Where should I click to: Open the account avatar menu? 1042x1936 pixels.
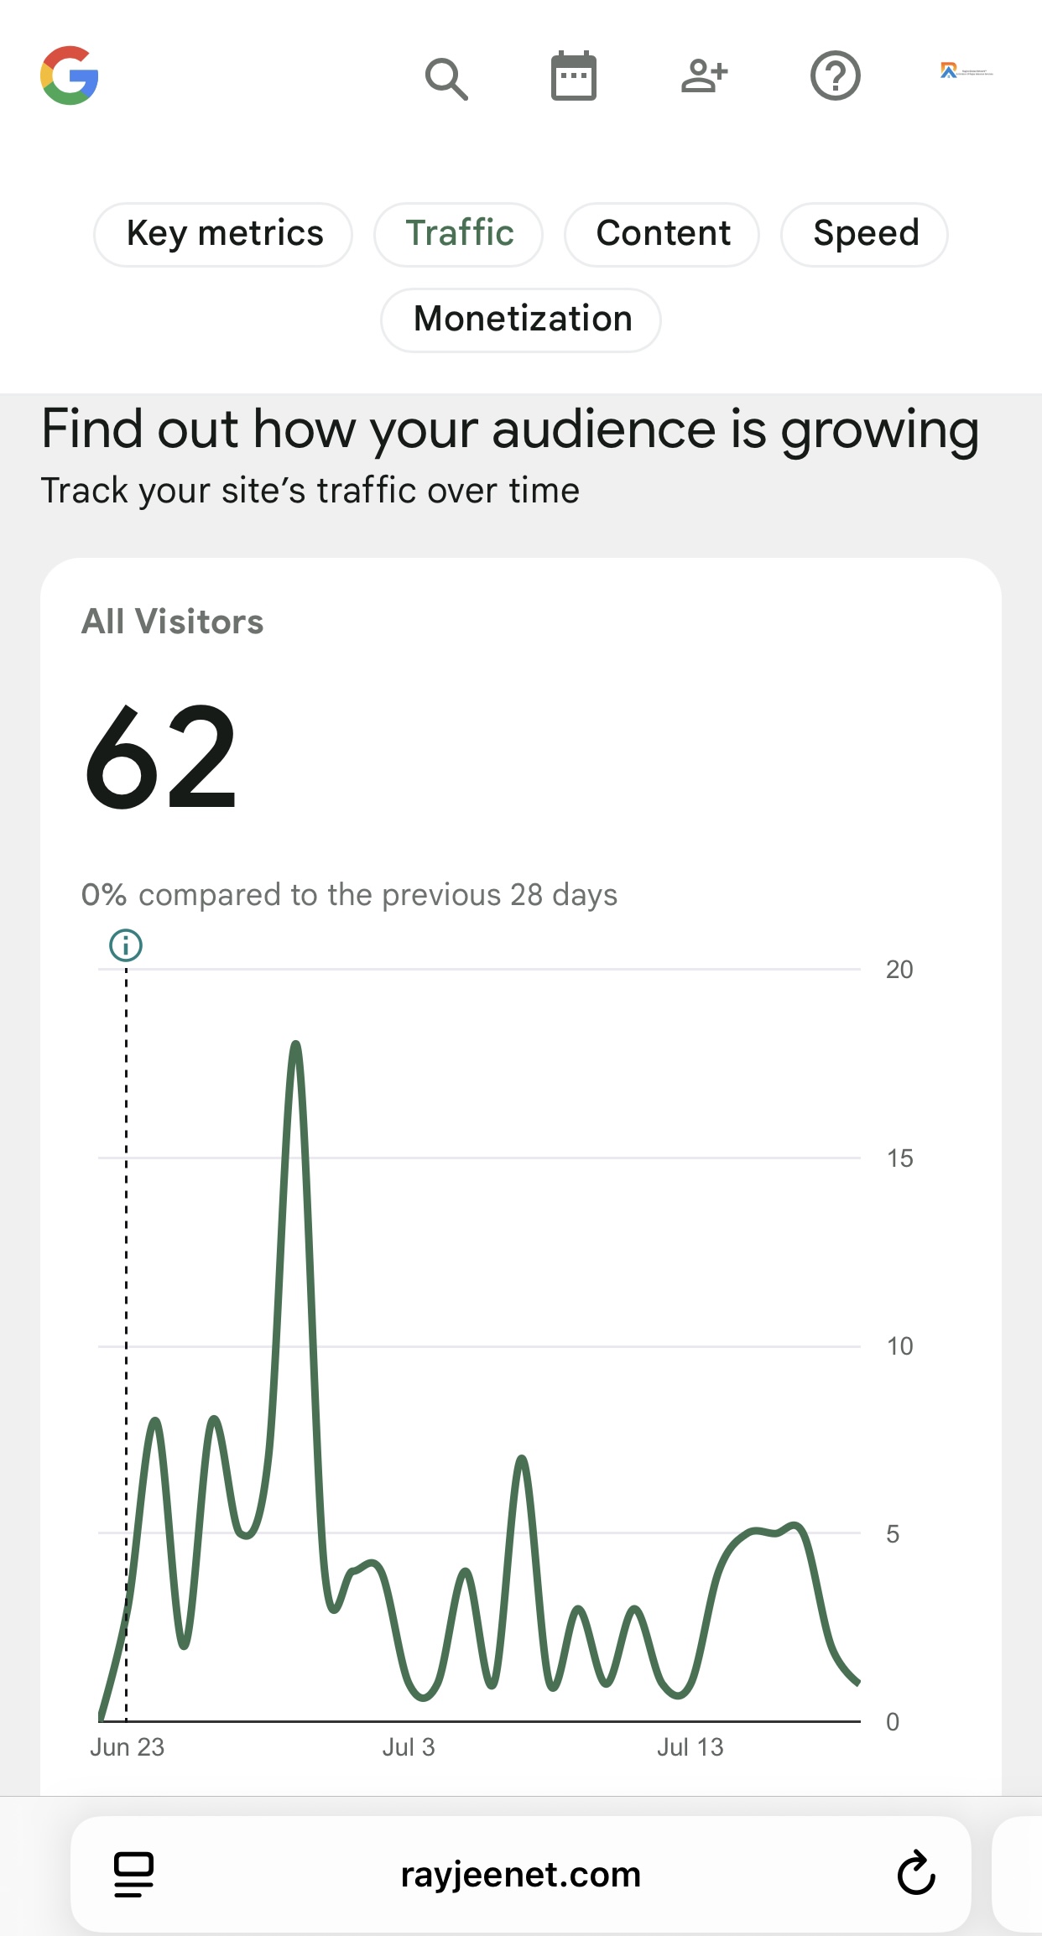[966, 72]
